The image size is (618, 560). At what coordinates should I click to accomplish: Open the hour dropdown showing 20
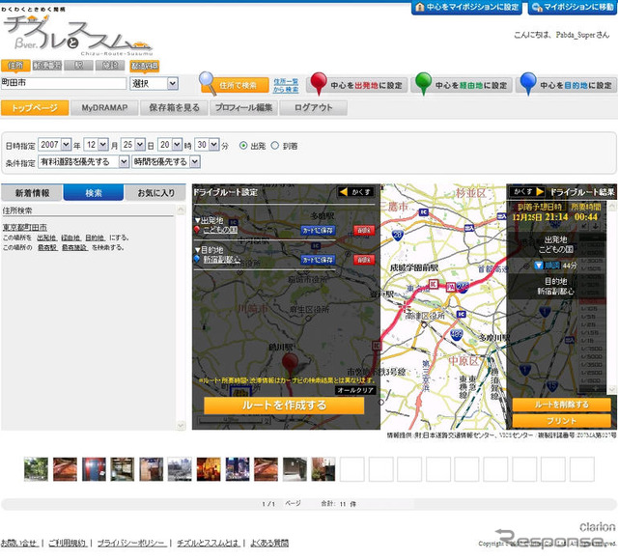tap(170, 145)
